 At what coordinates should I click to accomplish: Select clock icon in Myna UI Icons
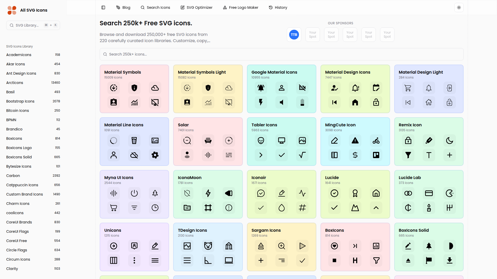155,208
